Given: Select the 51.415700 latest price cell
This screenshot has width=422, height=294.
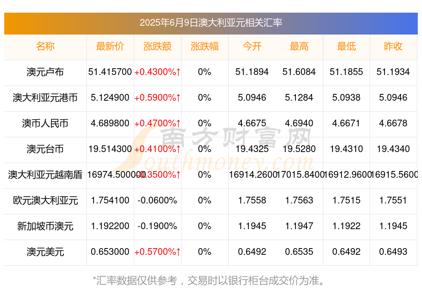Looking at the screenshot, I should 110,72.
